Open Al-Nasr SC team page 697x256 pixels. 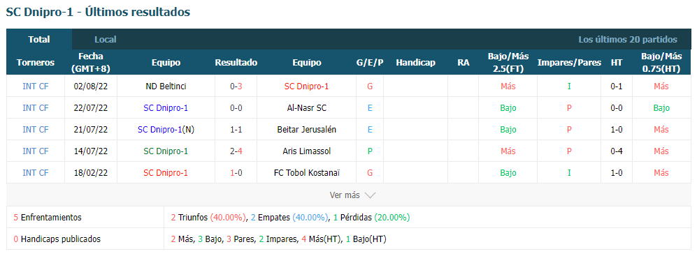[x=307, y=108]
